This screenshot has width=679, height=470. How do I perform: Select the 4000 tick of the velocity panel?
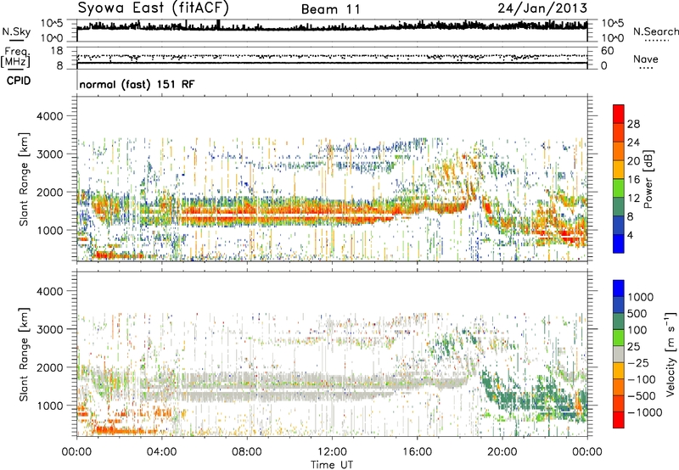click(49, 291)
